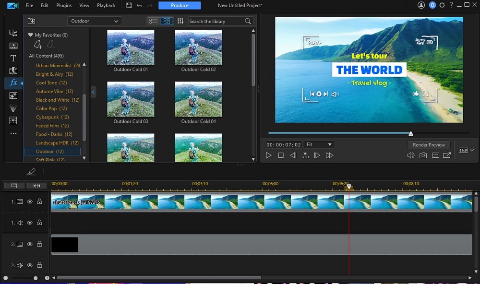
Task: Toggle visibility of video track 1
Action: coord(30,202)
